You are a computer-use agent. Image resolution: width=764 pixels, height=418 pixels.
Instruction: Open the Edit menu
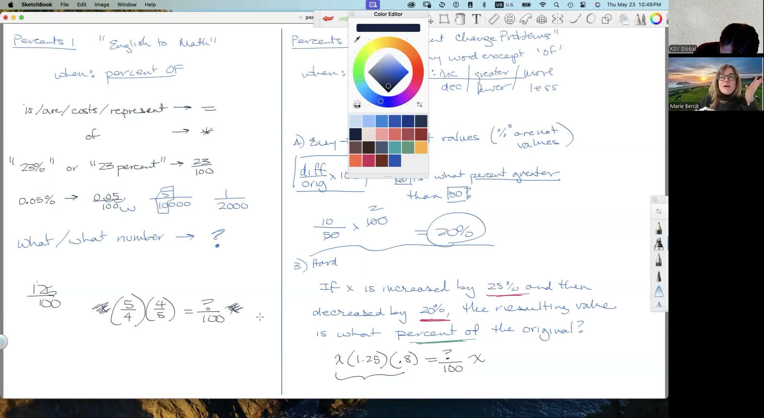click(x=82, y=4)
